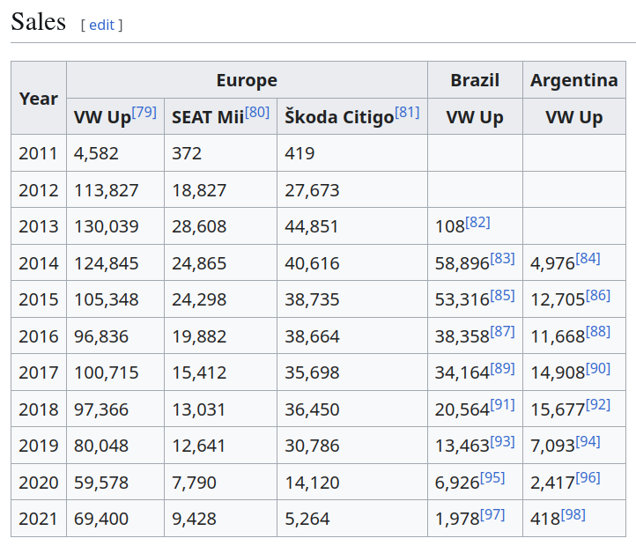The width and height of the screenshot is (636, 553).
Task: Open reference [97] next to 1,978
Action: point(492,514)
